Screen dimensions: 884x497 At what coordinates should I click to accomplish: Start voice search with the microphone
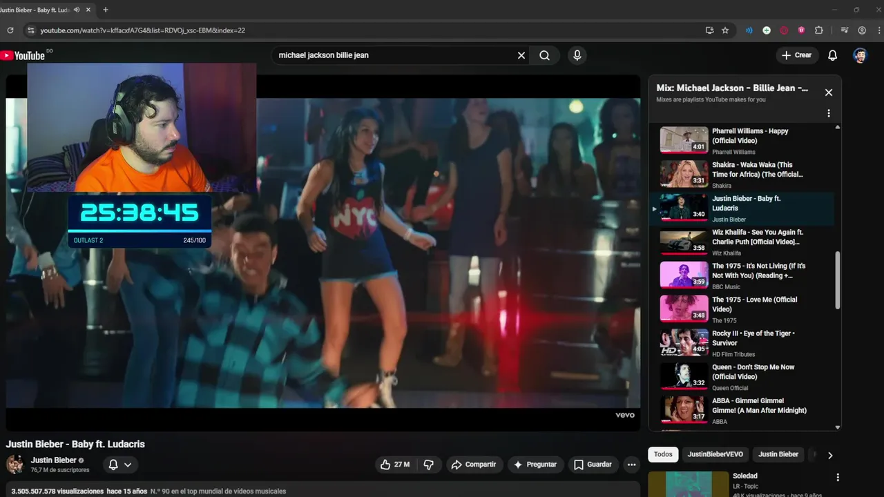pos(577,55)
